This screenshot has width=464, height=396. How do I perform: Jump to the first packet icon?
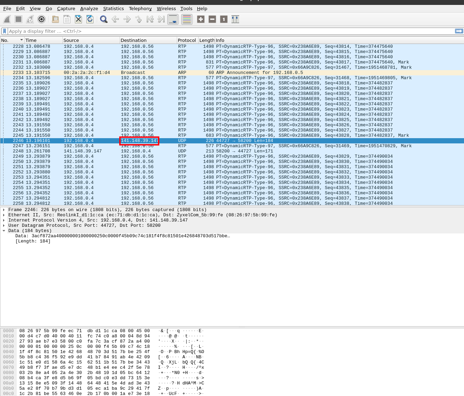coord(150,19)
